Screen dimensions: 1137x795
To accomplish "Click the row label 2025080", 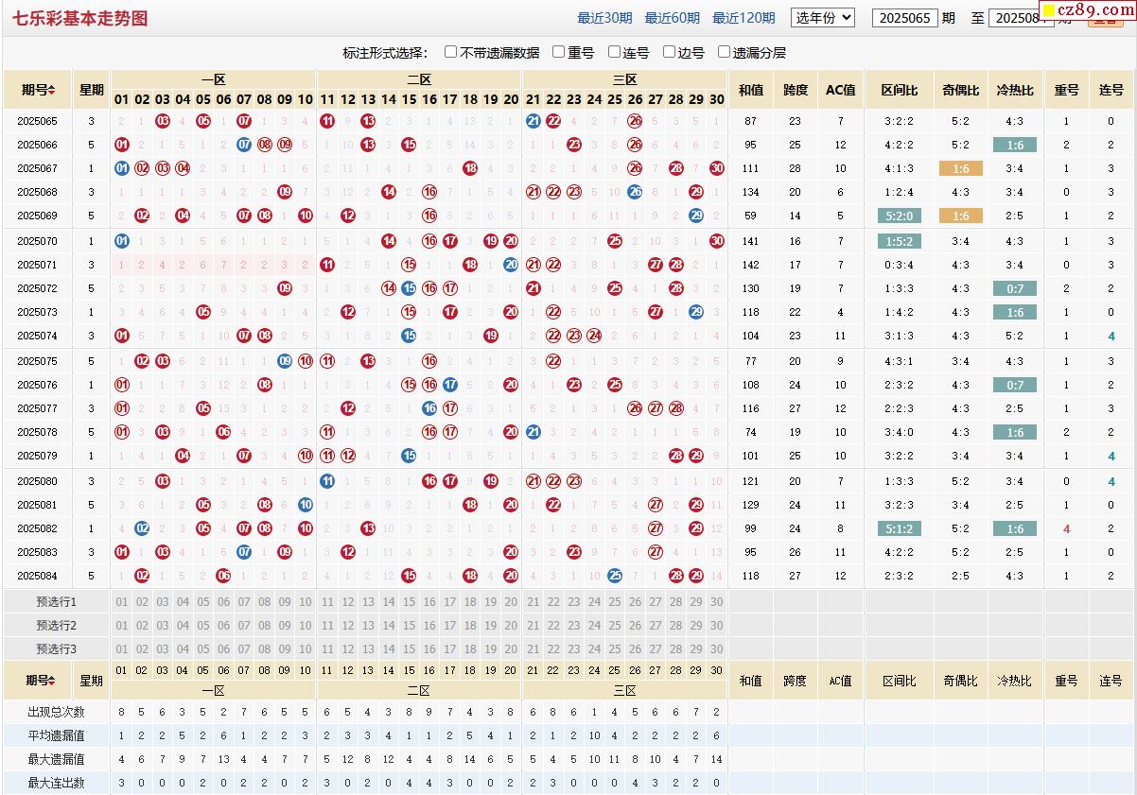I will [x=38, y=481].
